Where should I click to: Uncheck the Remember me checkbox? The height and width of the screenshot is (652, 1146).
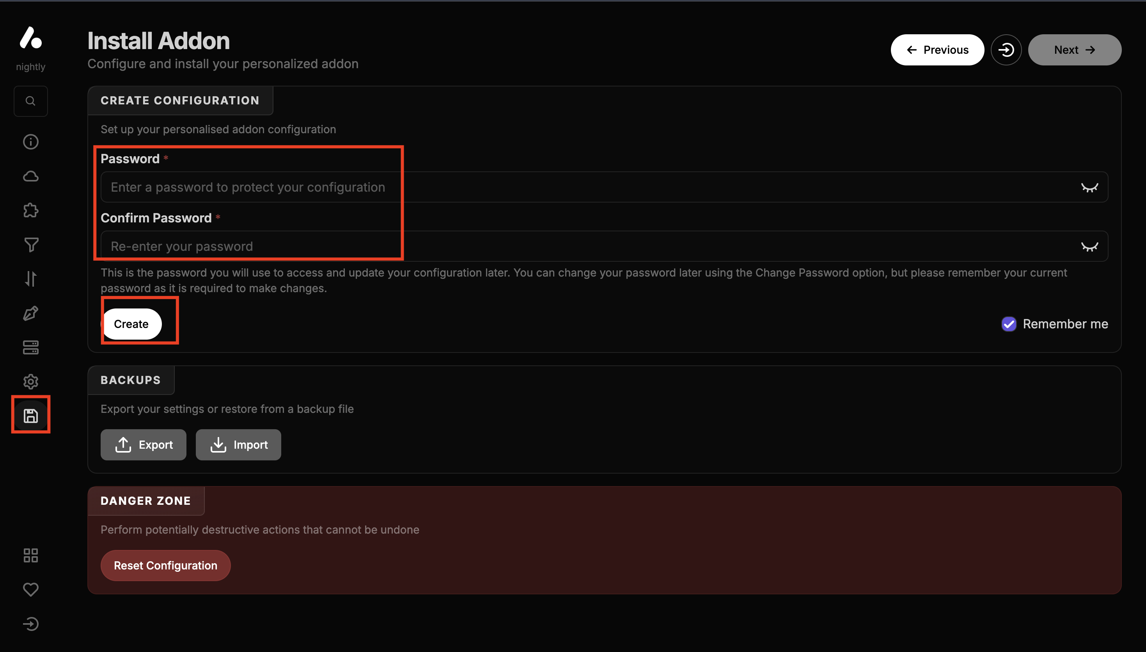coord(1009,324)
